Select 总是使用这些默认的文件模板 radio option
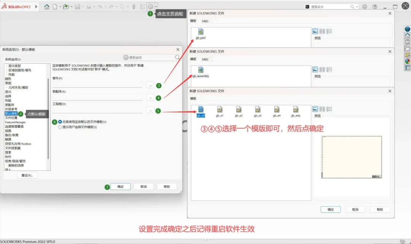 pyautogui.click(x=60, y=122)
